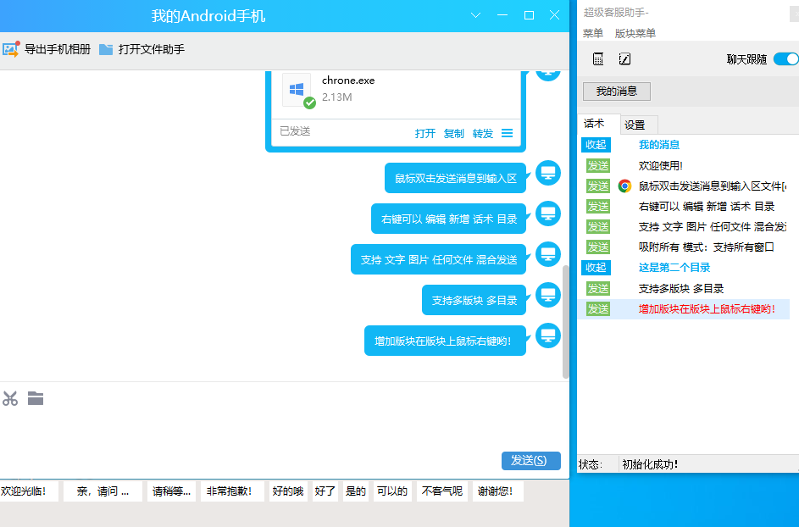The width and height of the screenshot is (799, 527).
Task: Collapse the 我的消息 directory with 收起
Action: 596,145
